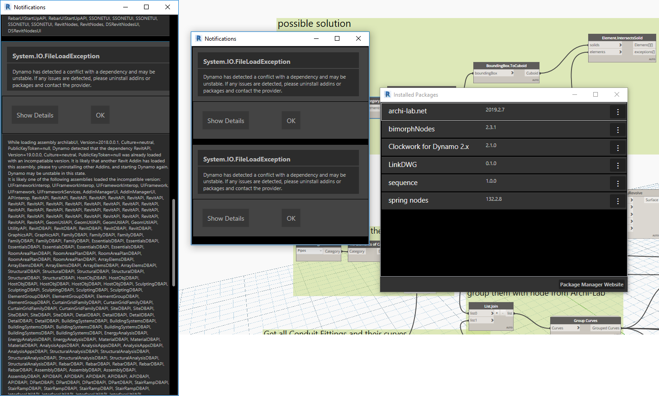Click the Surface output port
Image resolution: width=659 pixels, height=396 pixels.
coord(651,200)
